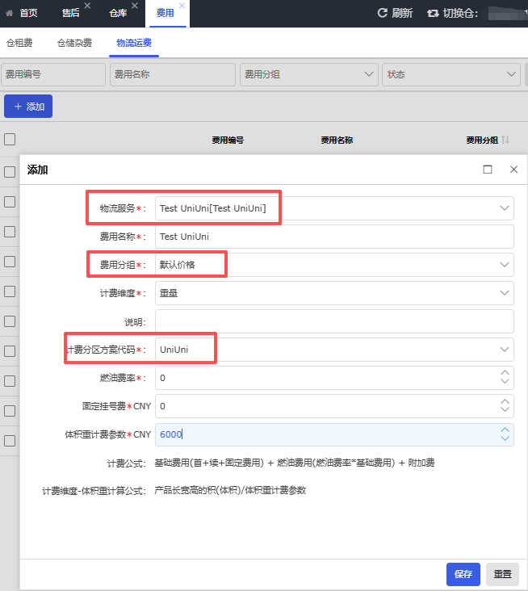Maximize the 添加 dialog window
The image size is (528, 591).
pyautogui.click(x=488, y=170)
